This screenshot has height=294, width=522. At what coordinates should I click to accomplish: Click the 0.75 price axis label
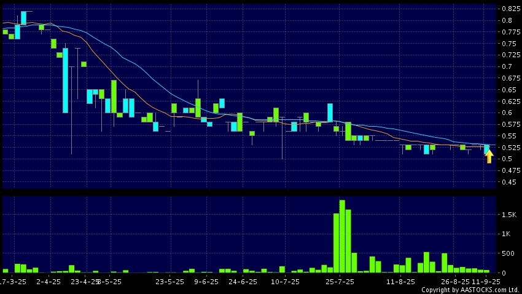point(509,44)
